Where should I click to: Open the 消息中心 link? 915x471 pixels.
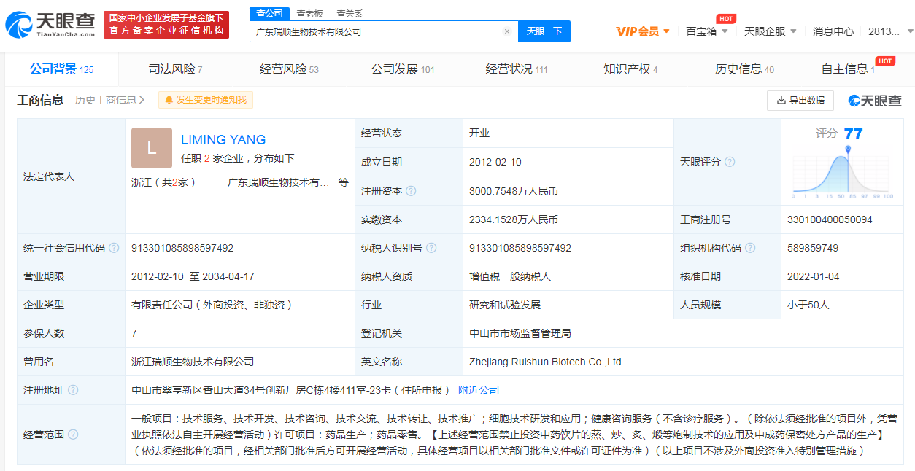click(x=833, y=31)
